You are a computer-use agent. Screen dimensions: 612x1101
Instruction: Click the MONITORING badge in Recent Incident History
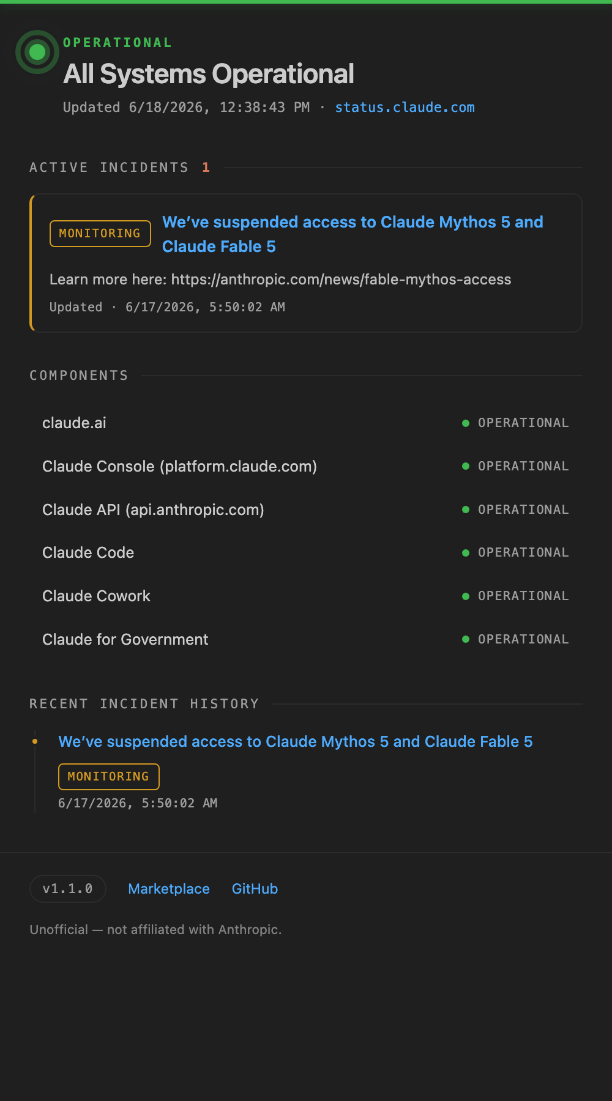[x=109, y=777]
